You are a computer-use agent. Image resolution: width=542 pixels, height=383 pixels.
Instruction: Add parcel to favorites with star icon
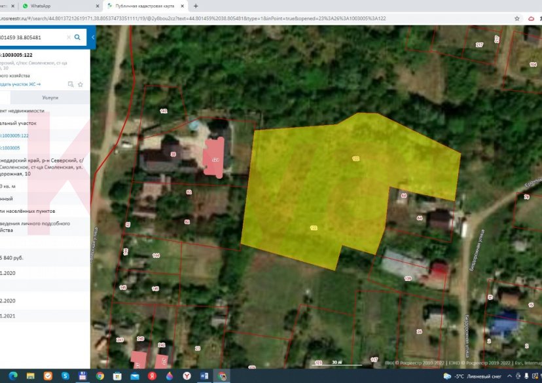click(81, 84)
